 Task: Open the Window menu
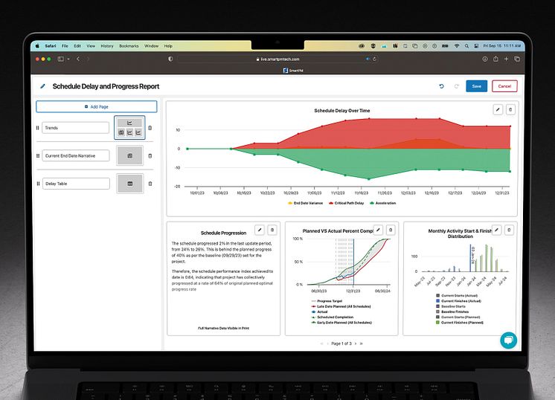152,46
